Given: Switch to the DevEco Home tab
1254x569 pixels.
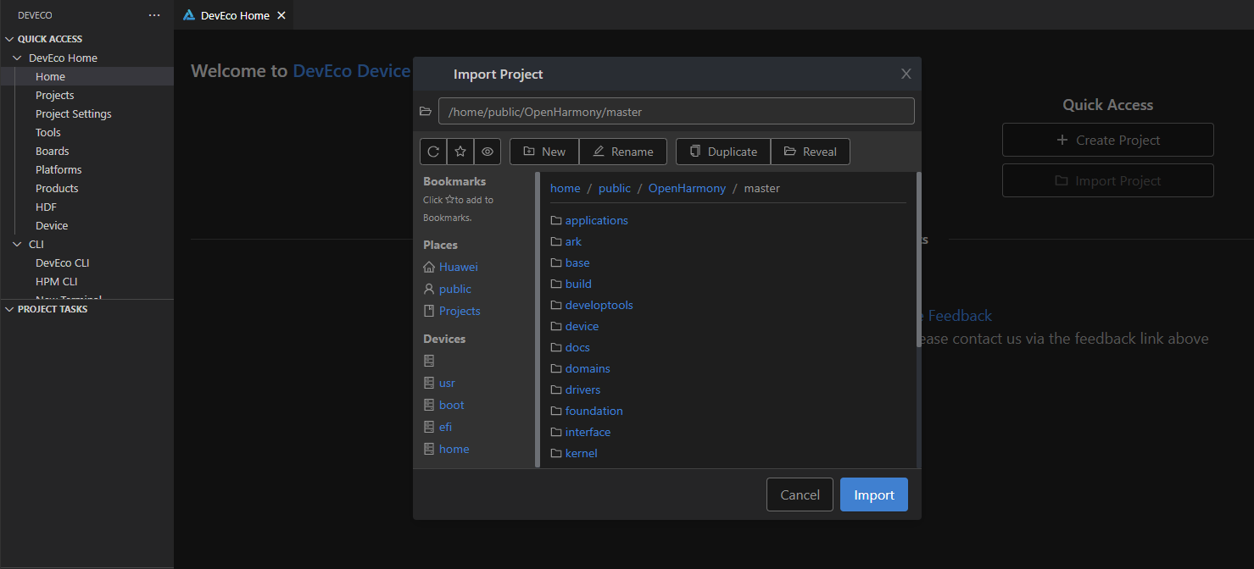Looking at the screenshot, I should [x=234, y=15].
